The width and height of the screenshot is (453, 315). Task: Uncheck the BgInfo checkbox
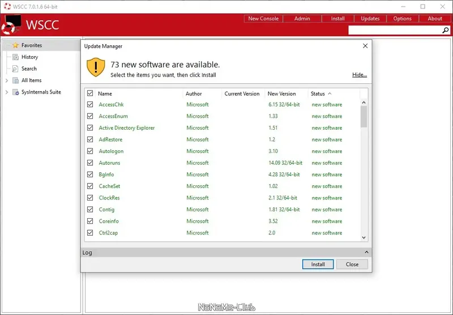(x=90, y=174)
